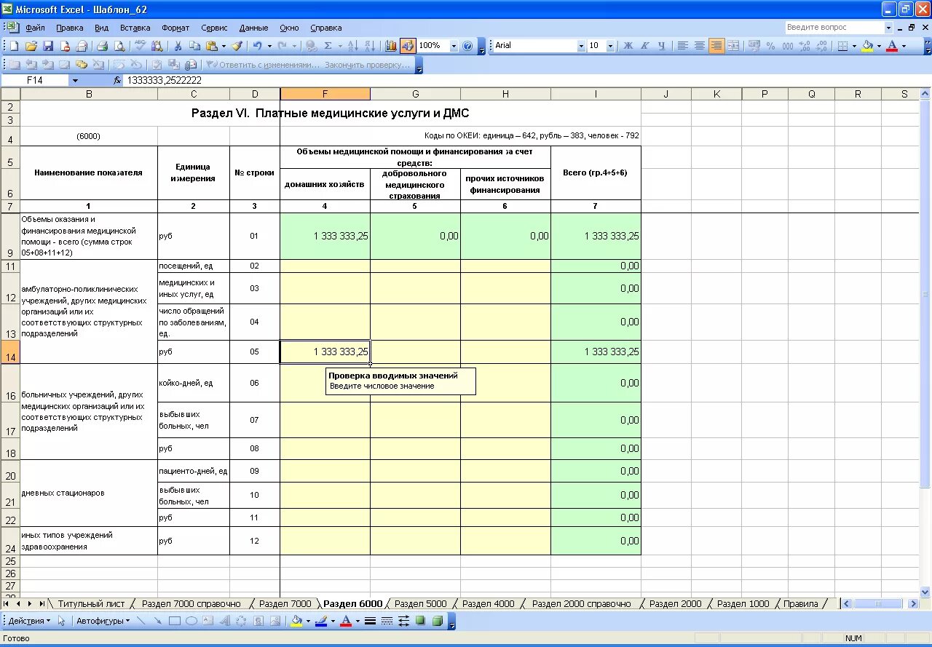This screenshot has height=647, width=932.
Task: Switch to sheet tab Раздел 5000
Action: (x=420, y=603)
